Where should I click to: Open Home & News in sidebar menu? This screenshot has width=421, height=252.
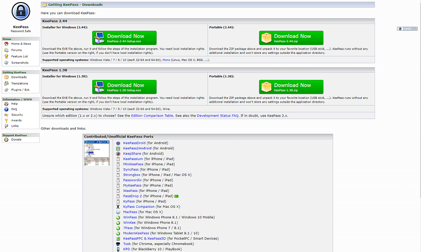(x=21, y=44)
